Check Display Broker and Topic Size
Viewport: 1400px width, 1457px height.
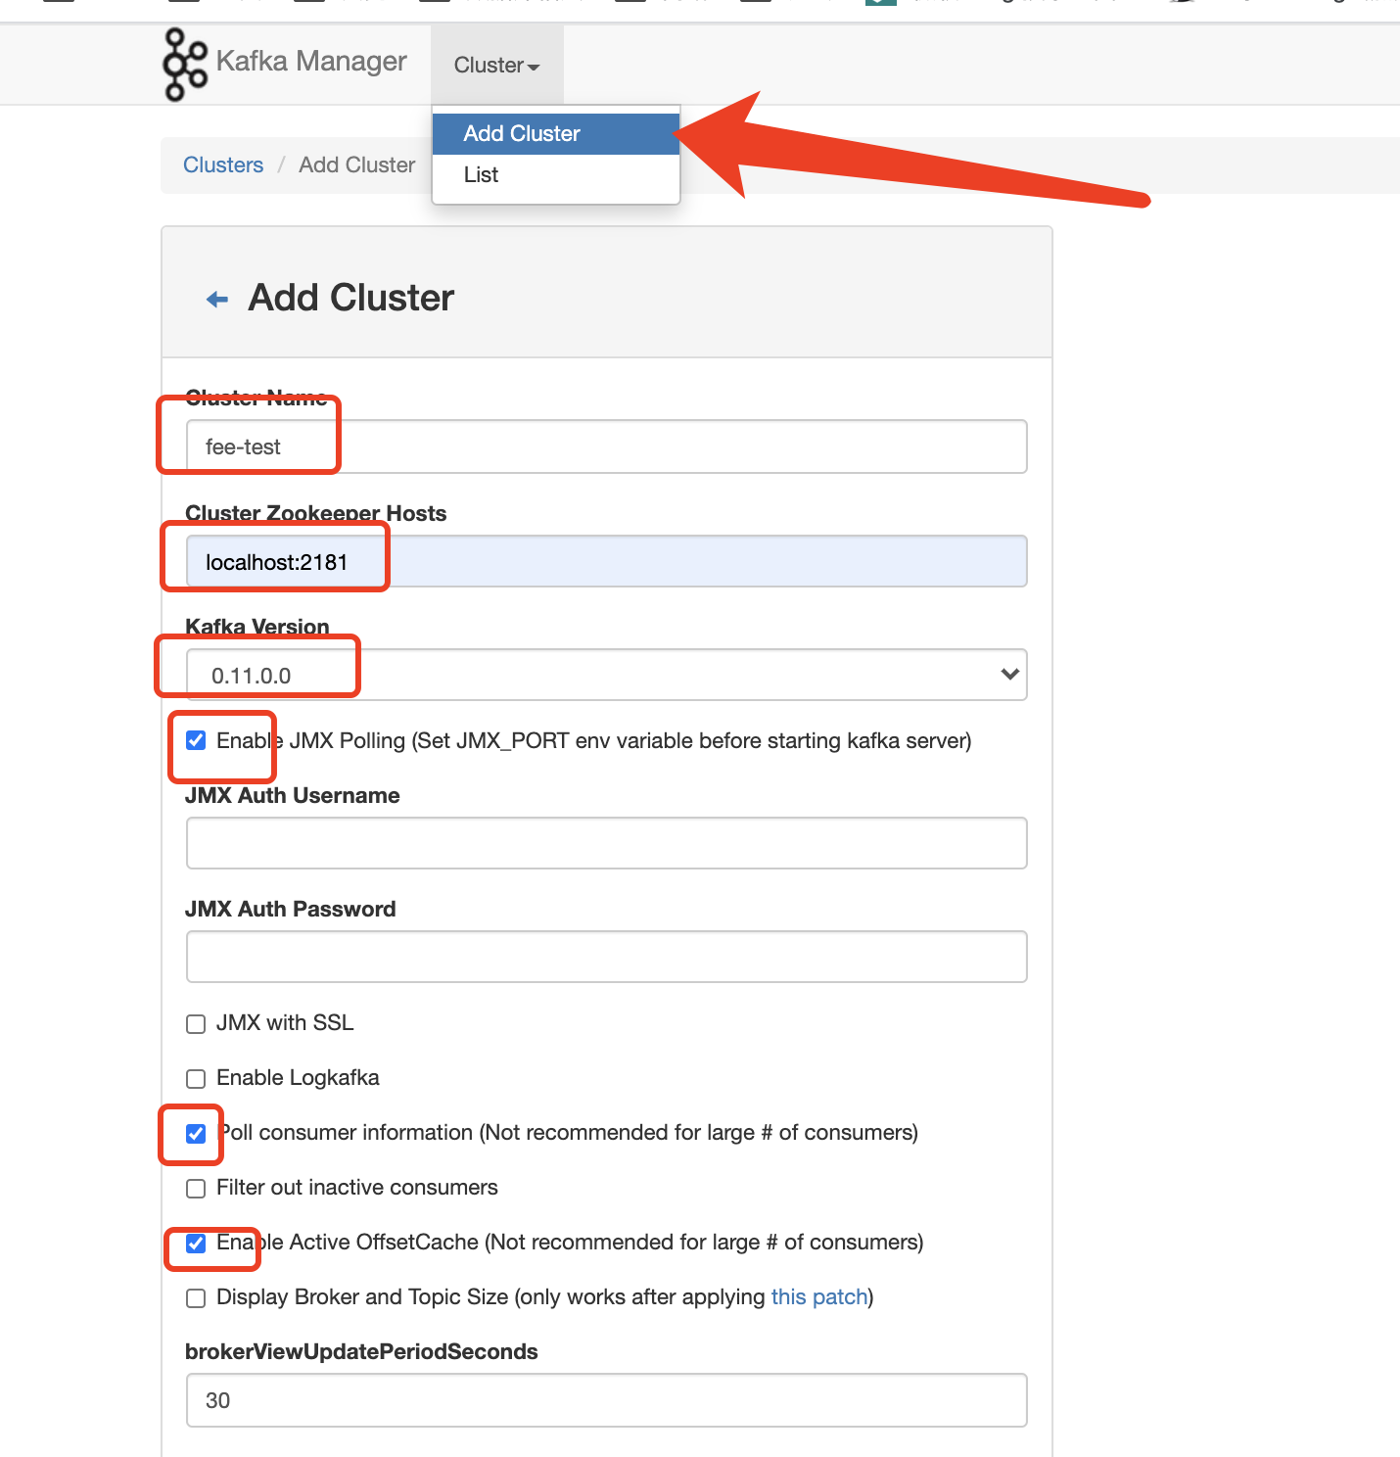(196, 1298)
